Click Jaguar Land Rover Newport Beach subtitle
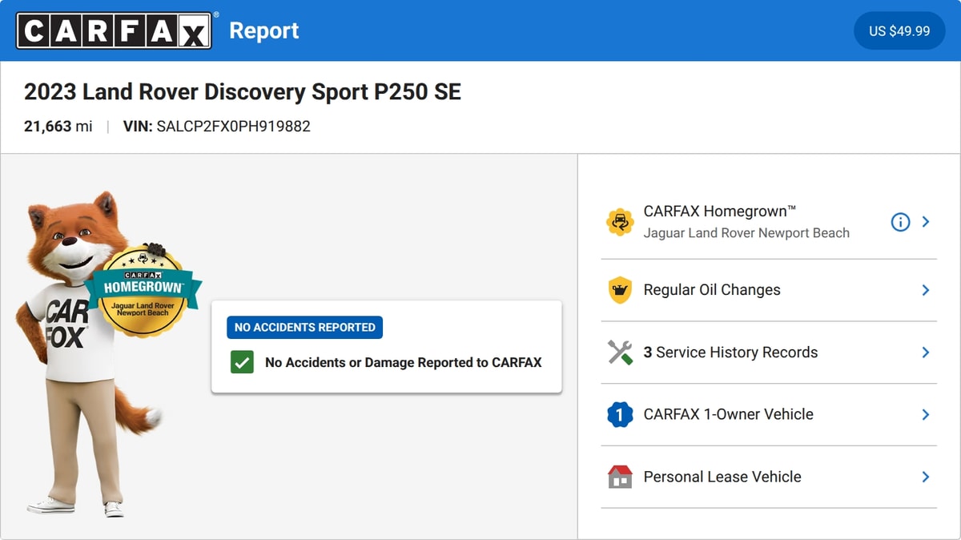Image resolution: width=961 pixels, height=540 pixels. [x=746, y=233]
